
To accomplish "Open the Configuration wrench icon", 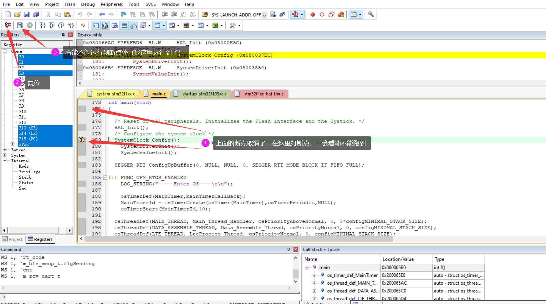I will pos(371,14).
